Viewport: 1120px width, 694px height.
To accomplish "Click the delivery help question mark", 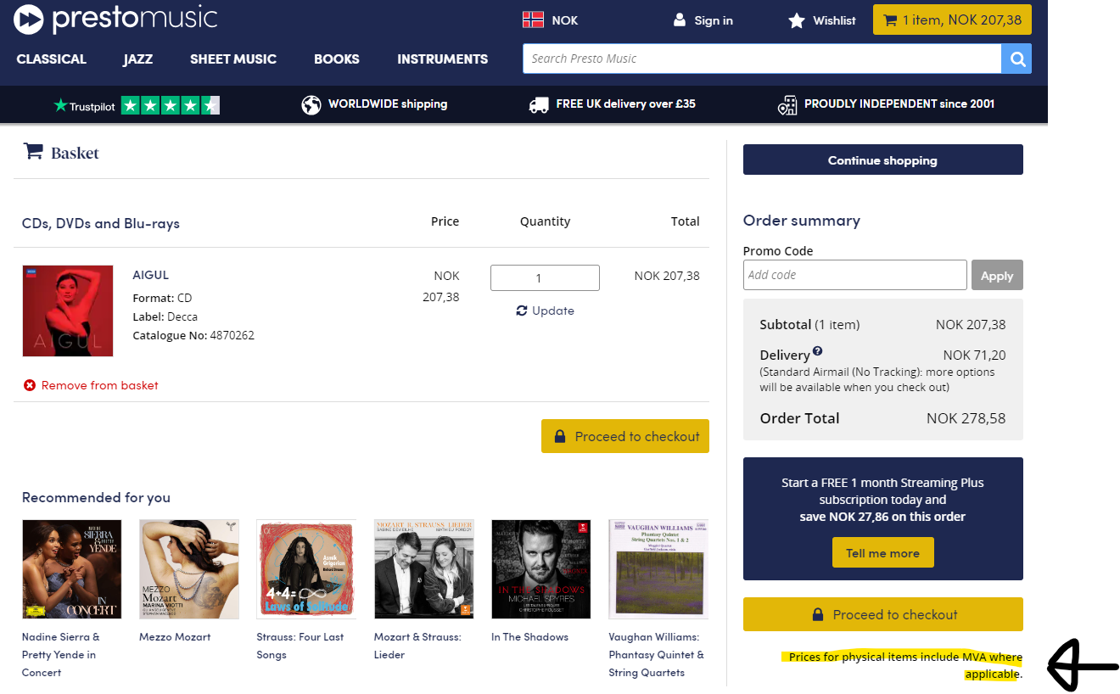I will [x=817, y=351].
